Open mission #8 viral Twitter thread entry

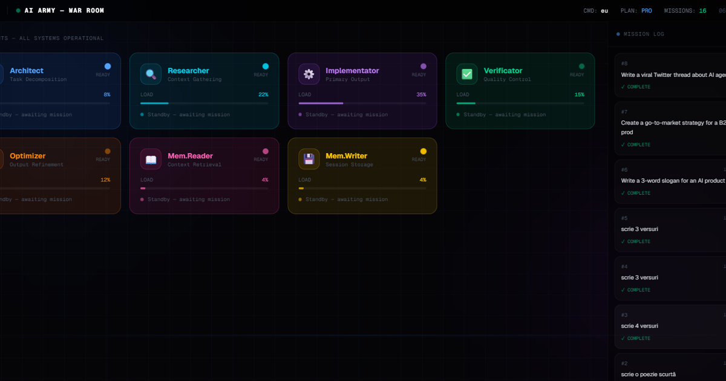(x=670, y=76)
